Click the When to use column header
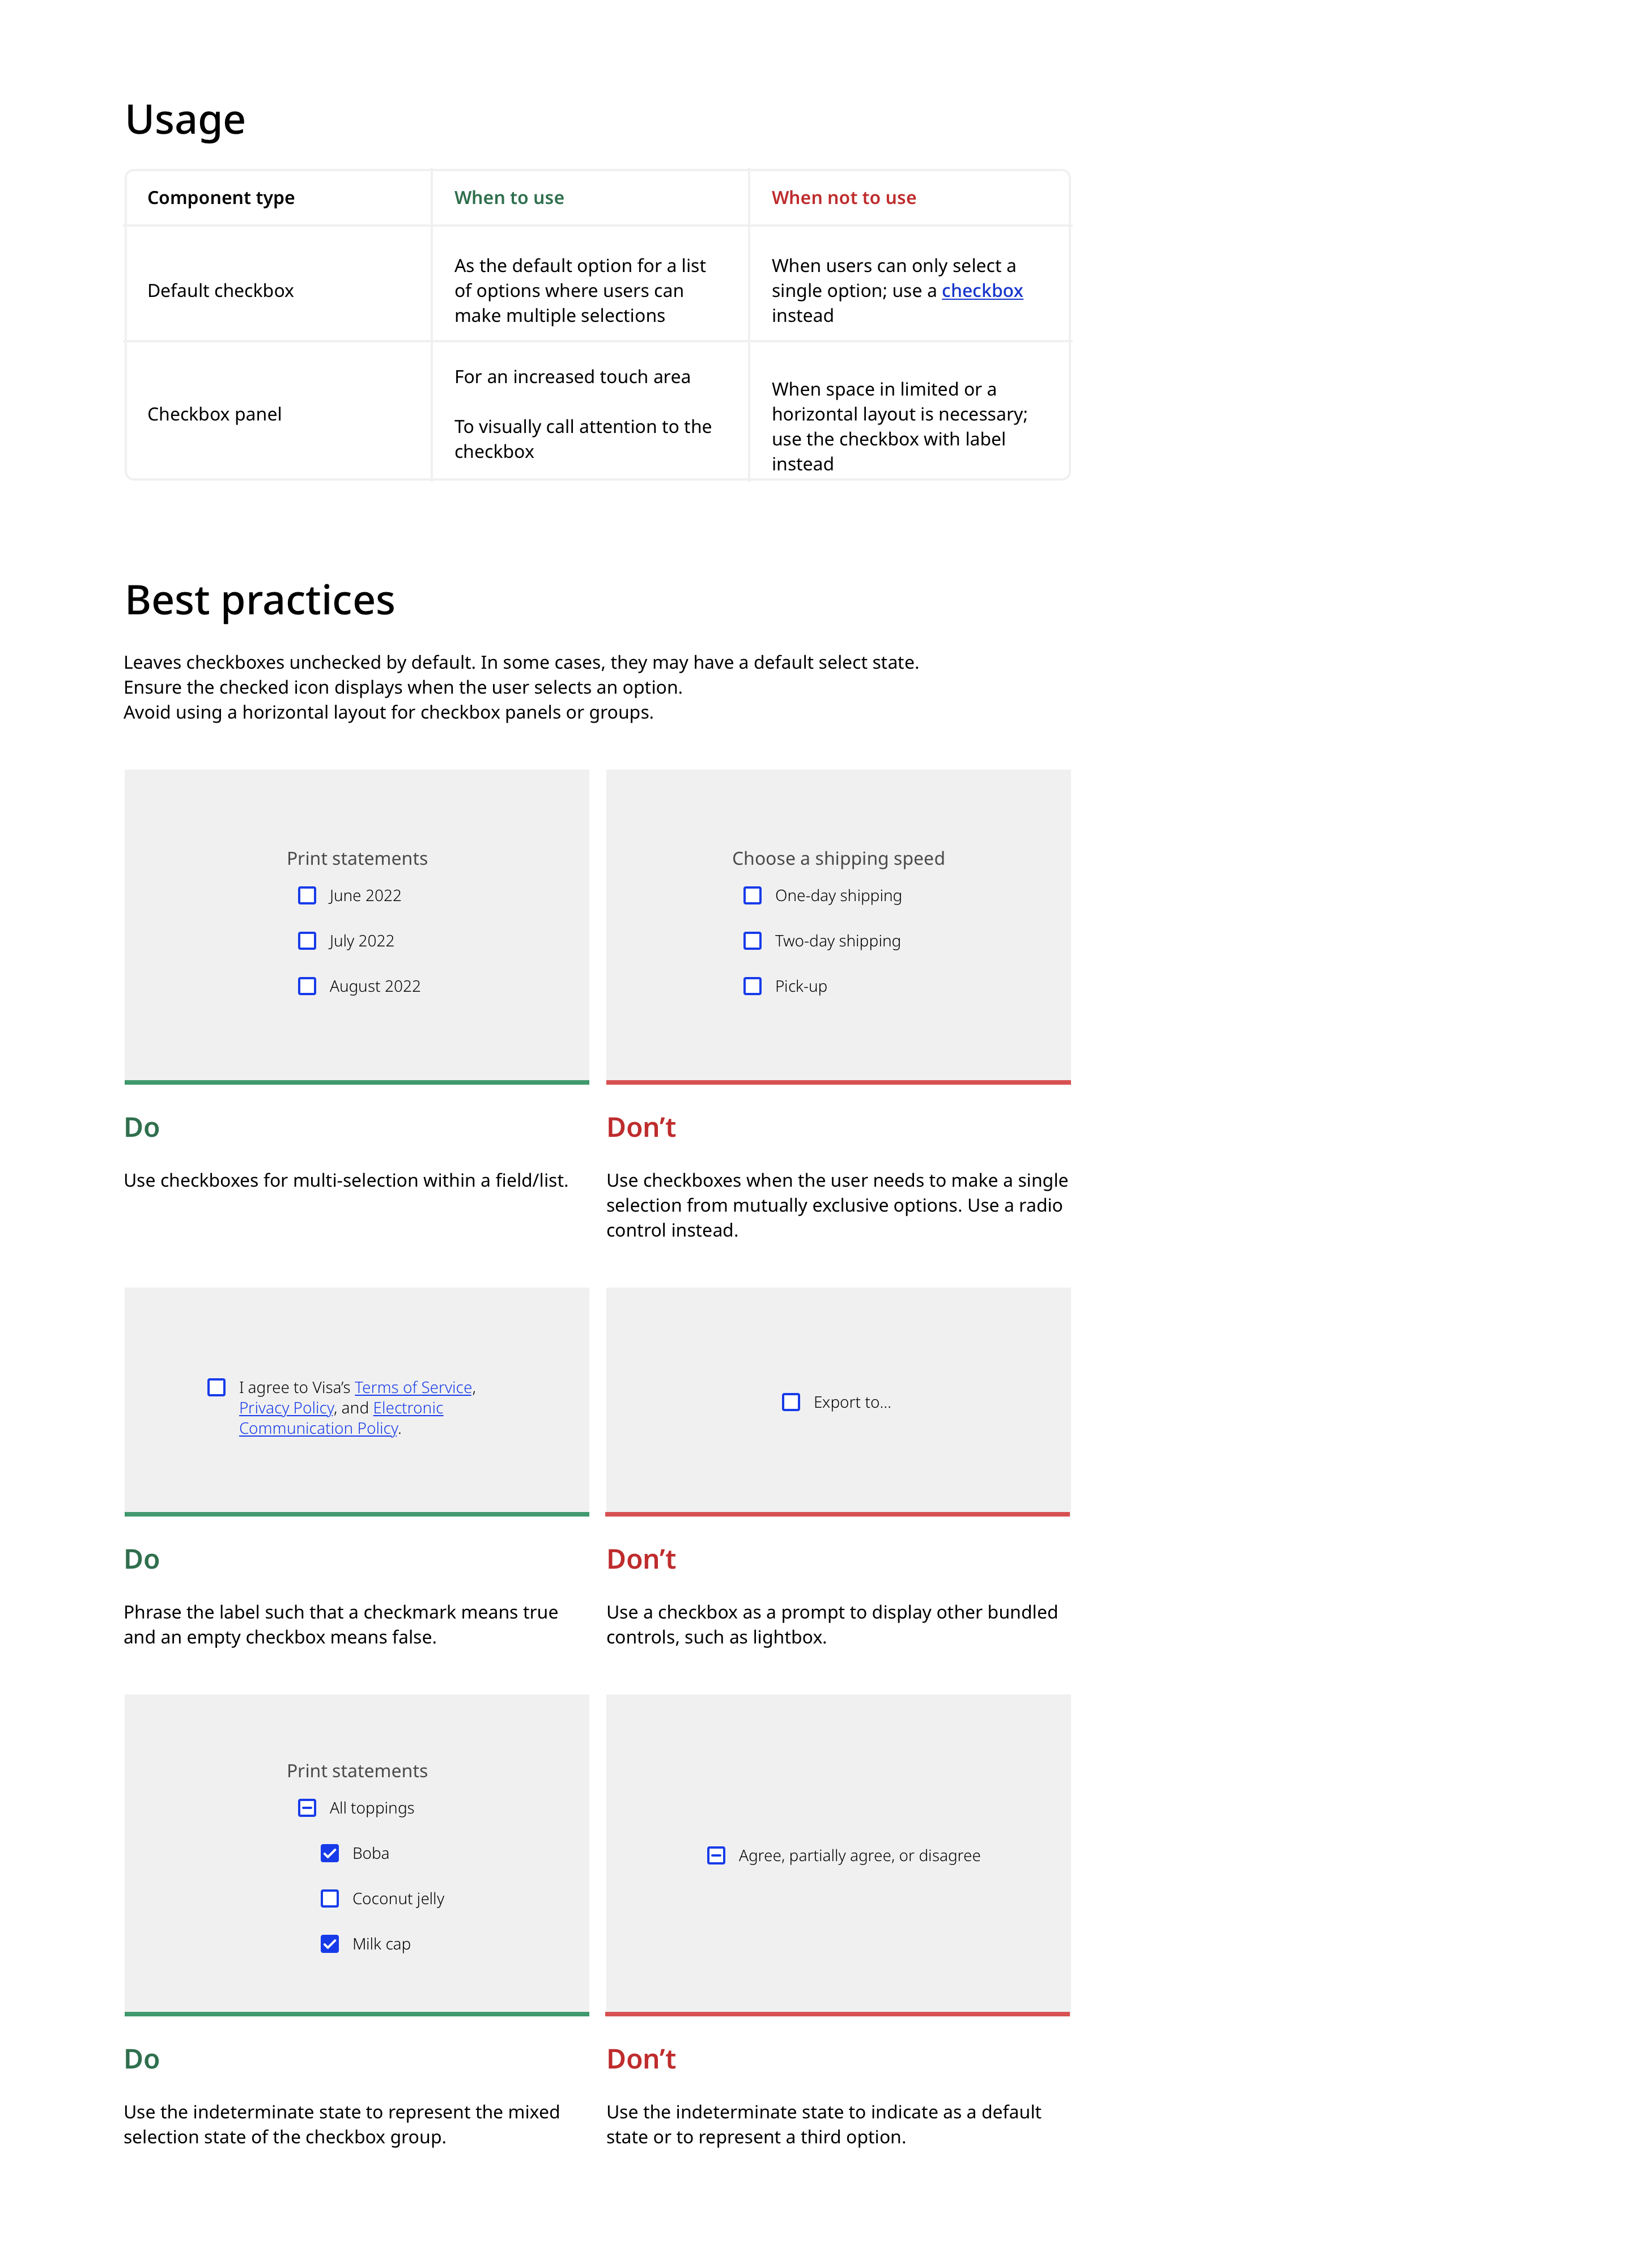This screenshot has height=2268, width=1632. [509, 198]
